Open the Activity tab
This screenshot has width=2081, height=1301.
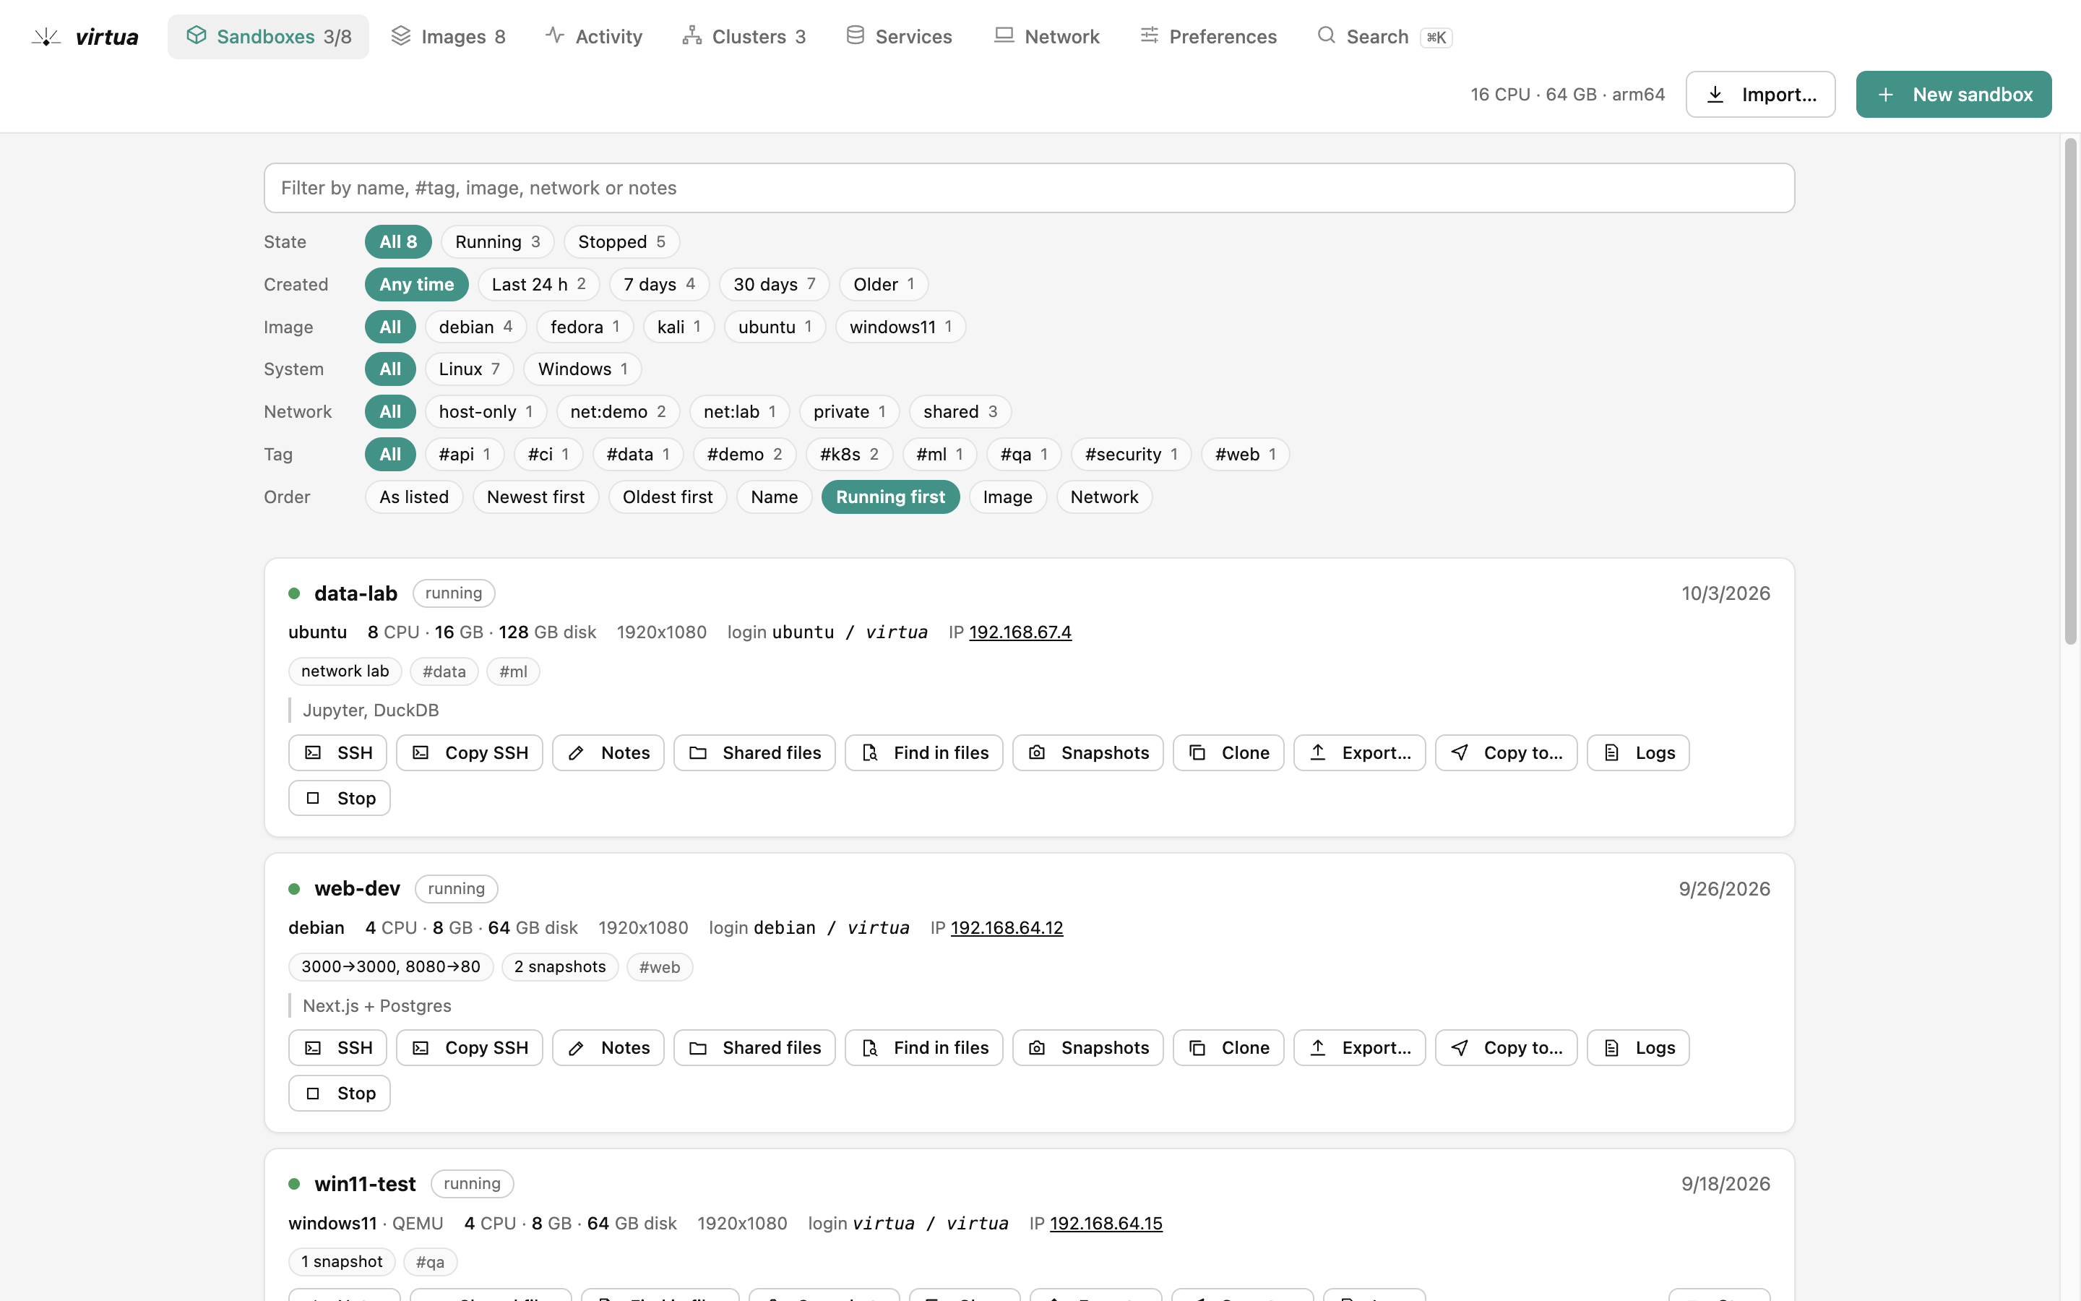click(x=594, y=37)
